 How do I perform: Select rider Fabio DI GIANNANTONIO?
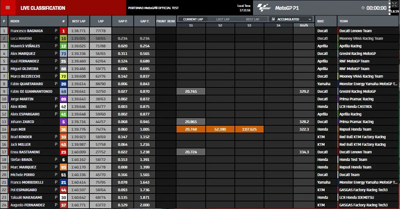[31, 92]
